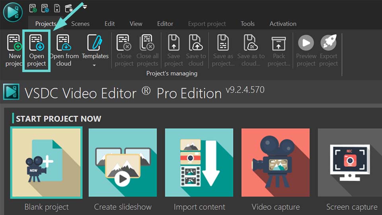The height and width of the screenshot is (215, 382).
Task: Click the Export project rocket icon
Action: pyautogui.click(x=328, y=43)
